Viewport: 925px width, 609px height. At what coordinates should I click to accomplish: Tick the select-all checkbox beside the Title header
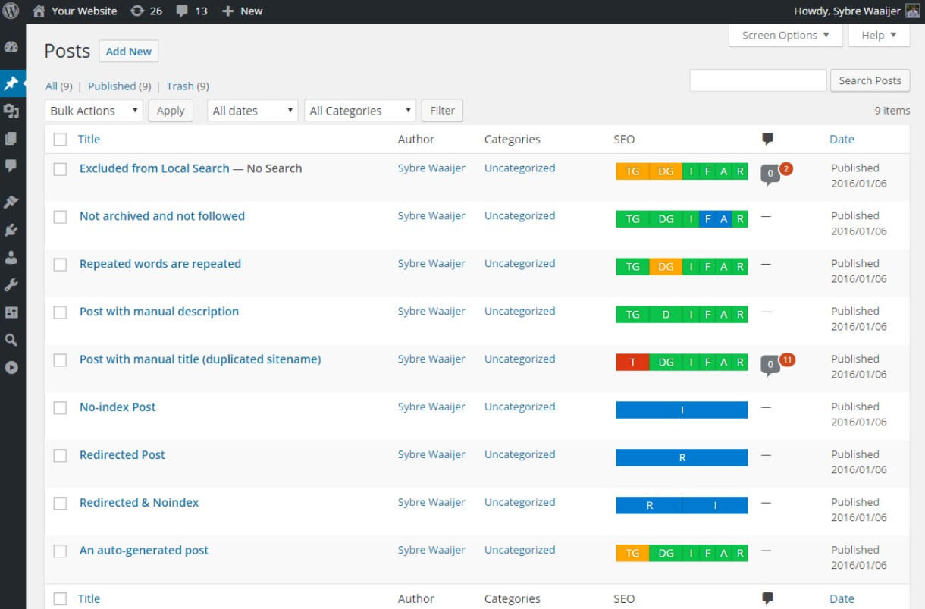(x=60, y=140)
